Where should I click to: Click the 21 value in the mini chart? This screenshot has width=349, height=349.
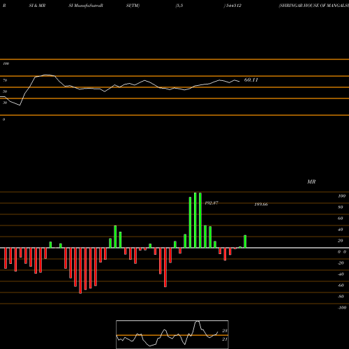click(x=225, y=339)
